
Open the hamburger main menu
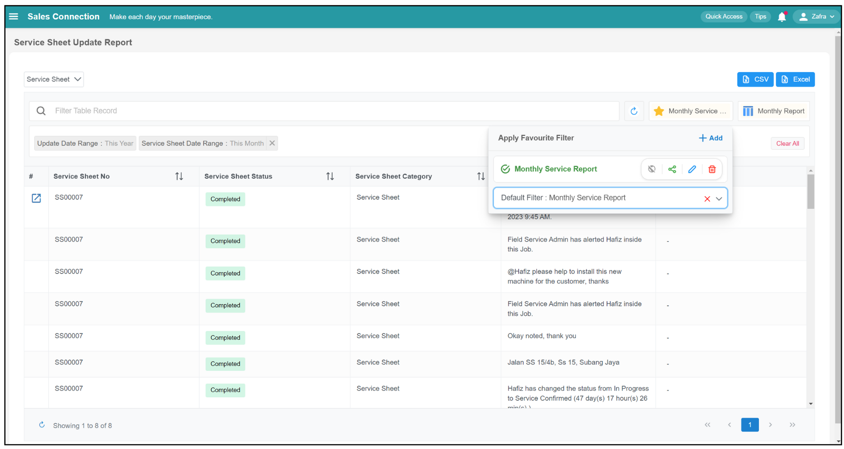click(14, 17)
